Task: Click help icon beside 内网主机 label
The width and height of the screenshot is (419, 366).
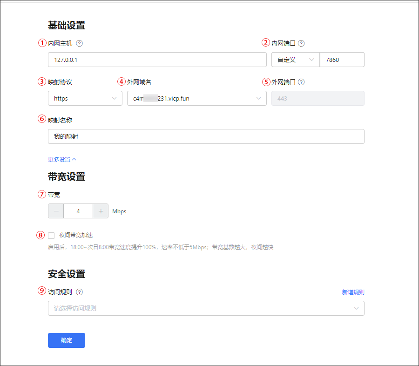Action: (x=79, y=43)
